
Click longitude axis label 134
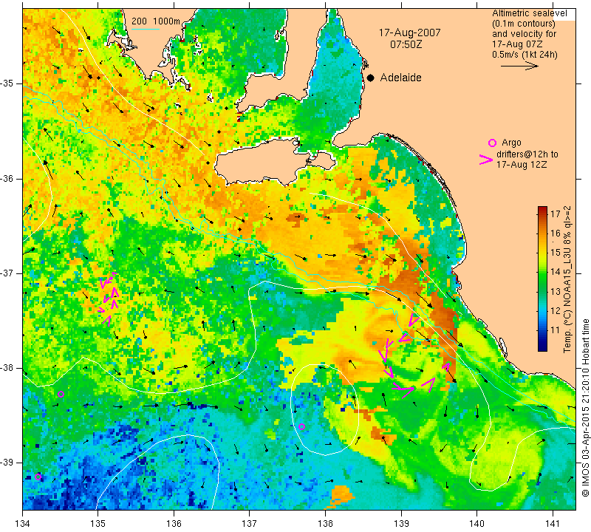pyautogui.click(x=23, y=523)
